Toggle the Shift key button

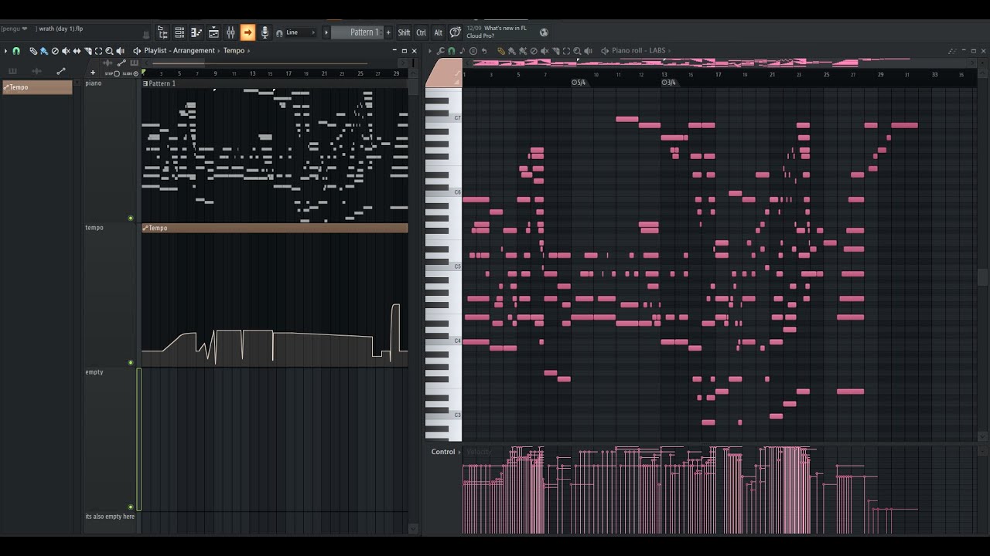[x=404, y=32]
